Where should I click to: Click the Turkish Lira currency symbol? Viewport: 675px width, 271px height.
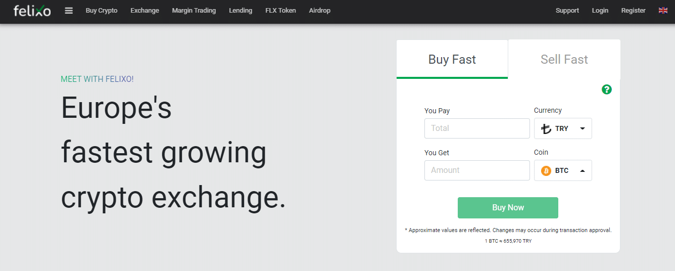click(x=546, y=128)
